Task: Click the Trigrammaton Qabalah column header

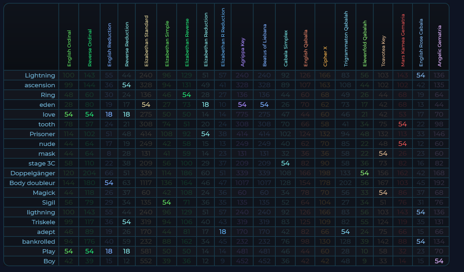Action: 346,39
